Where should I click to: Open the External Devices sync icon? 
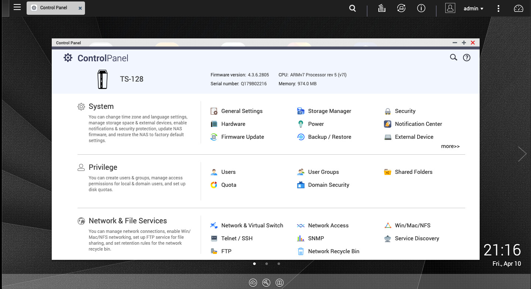coord(401,8)
